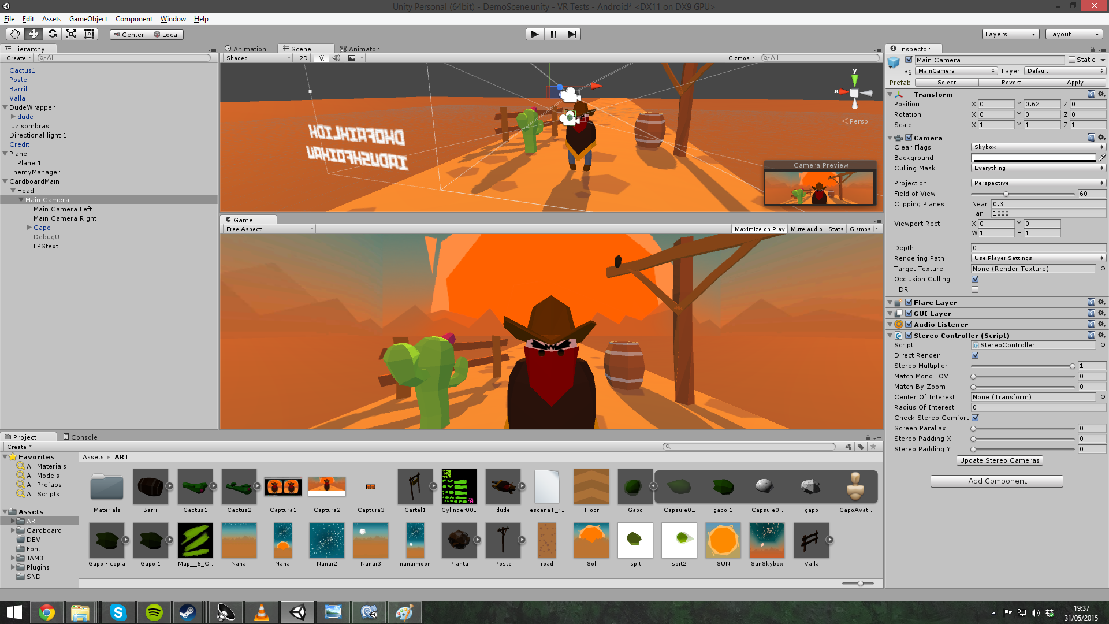Toggle the Static checkbox
The width and height of the screenshot is (1109, 624).
pyautogui.click(x=1072, y=60)
